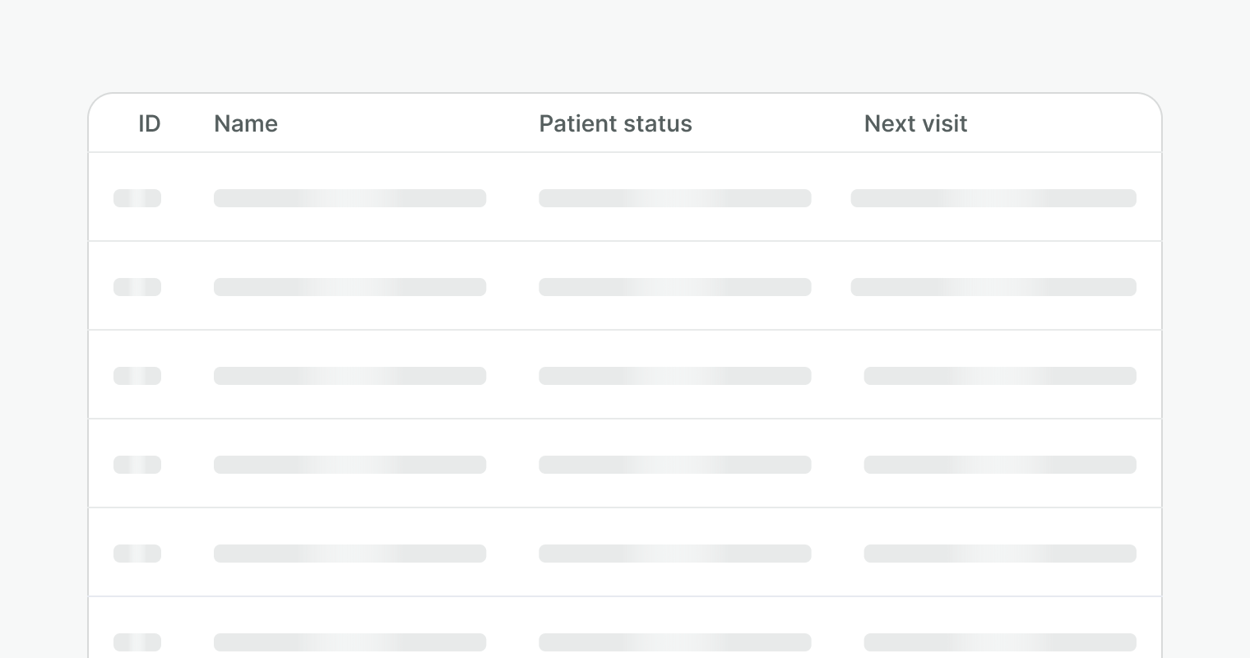Select fifth row's Name loading placeholder
This screenshot has height=658, width=1250.
[350, 554]
